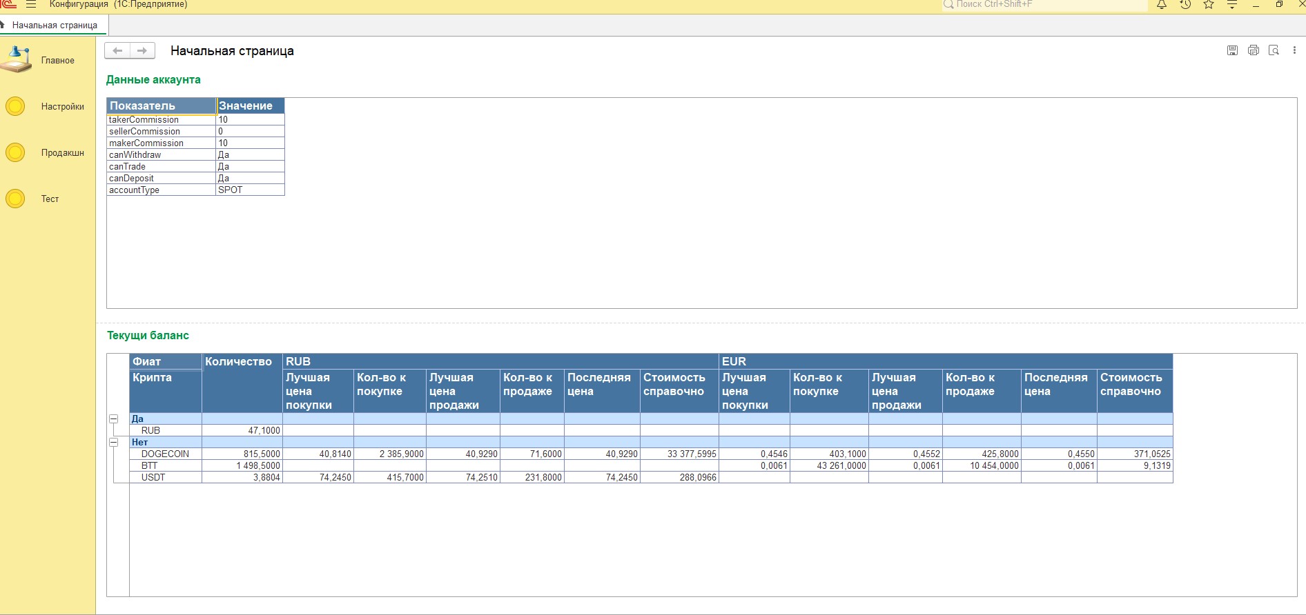This screenshot has width=1306, height=615.
Task: Click the yellow circle icon beside Тест
Action: pos(15,199)
